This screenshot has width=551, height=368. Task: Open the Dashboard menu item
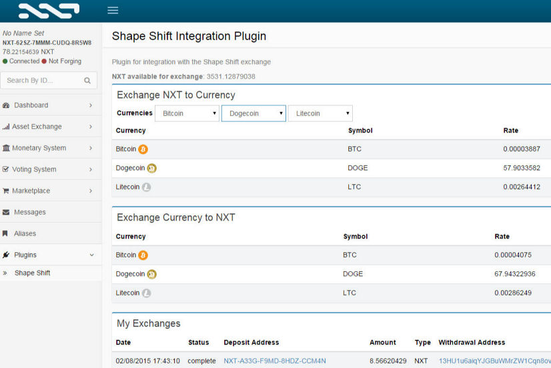[x=51, y=105]
